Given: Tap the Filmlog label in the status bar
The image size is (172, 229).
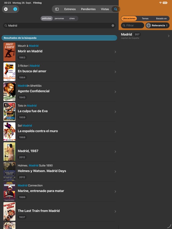Looking at the screenshot, I should (x=37, y=3).
